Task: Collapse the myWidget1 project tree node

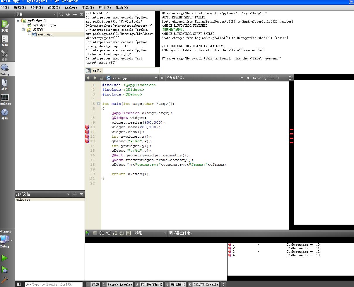Action: 18,20
